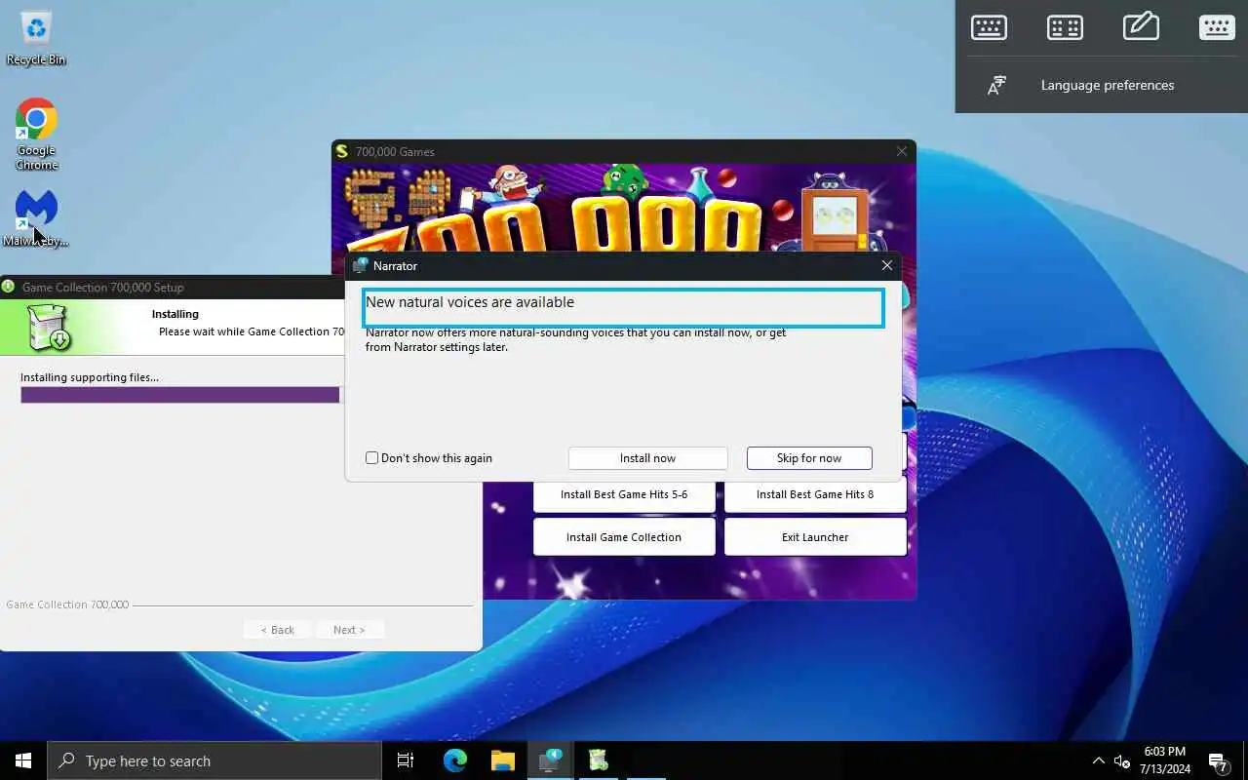Click the Back button in Setup window
Image resolution: width=1248 pixels, height=780 pixels.
click(277, 630)
